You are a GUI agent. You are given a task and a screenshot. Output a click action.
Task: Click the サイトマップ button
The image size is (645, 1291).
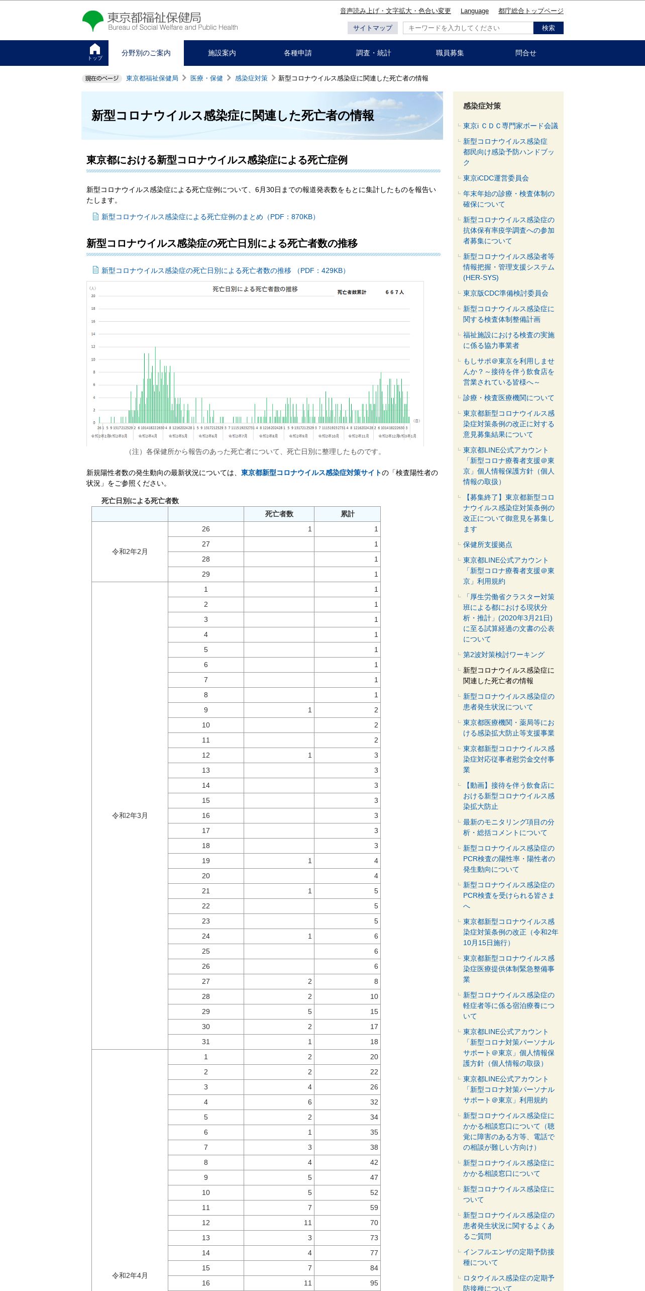pos(372,28)
